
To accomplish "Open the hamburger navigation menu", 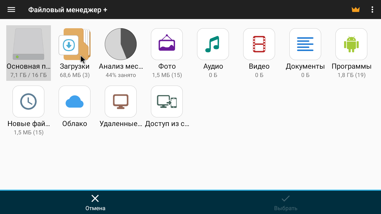I will (x=11, y=9).
